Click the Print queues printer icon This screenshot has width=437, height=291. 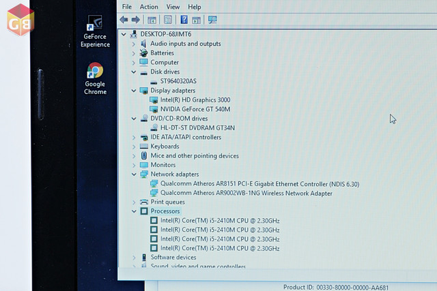pyautogui.click(x=144, y=202)
